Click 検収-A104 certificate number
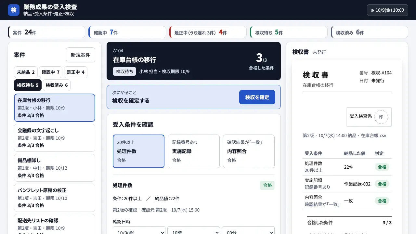The image size is (416, 234). (x=382, y=73)
